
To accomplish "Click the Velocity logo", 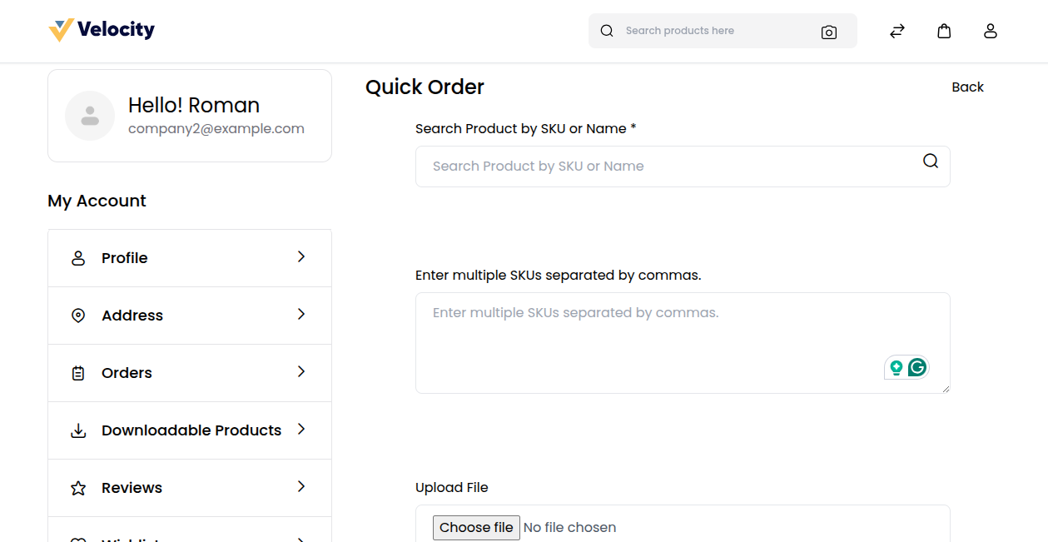I will coord(102,30).
